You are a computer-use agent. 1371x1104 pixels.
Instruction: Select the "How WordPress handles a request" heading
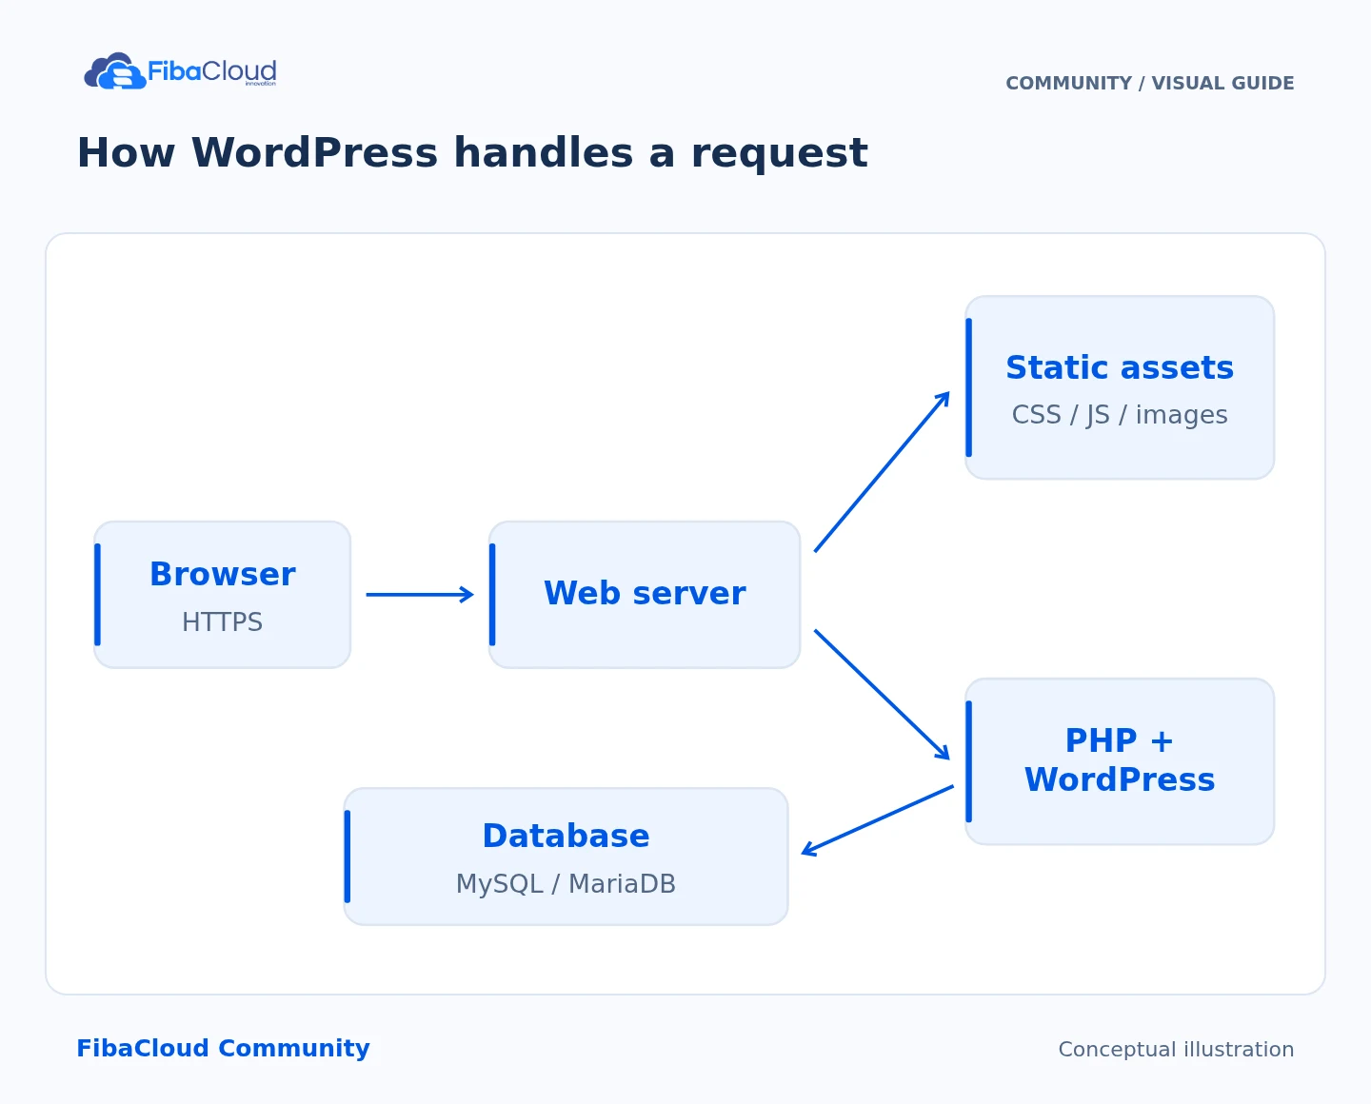pyautogui.click(x=472, y=153)
